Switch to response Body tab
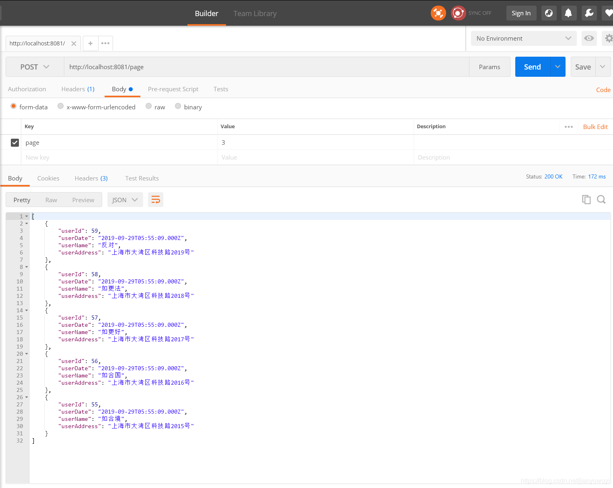Screen dimensions: 613x488 click(x=15, y=178)
